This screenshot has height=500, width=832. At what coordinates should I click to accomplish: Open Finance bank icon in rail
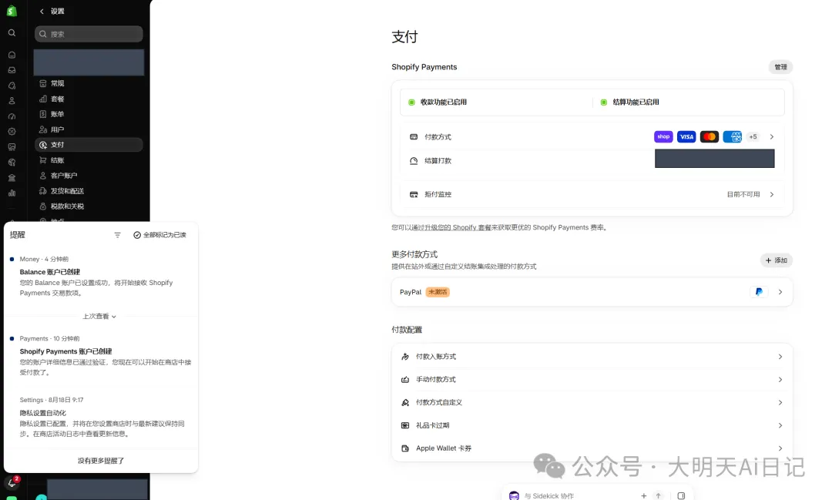coord(12,178)
